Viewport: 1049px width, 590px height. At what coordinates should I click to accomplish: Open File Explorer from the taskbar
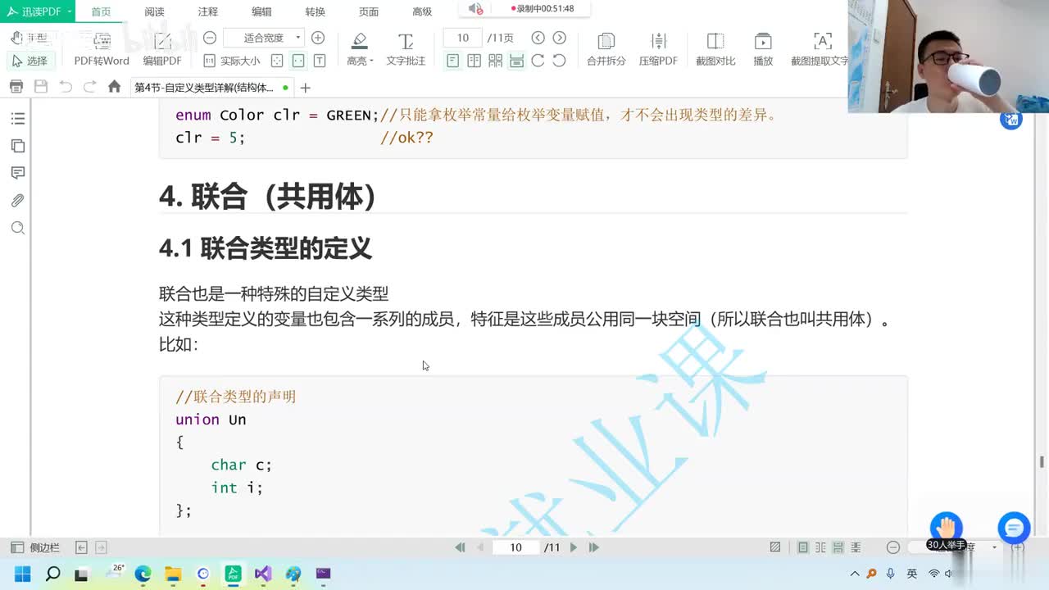[x=173, y=574]
